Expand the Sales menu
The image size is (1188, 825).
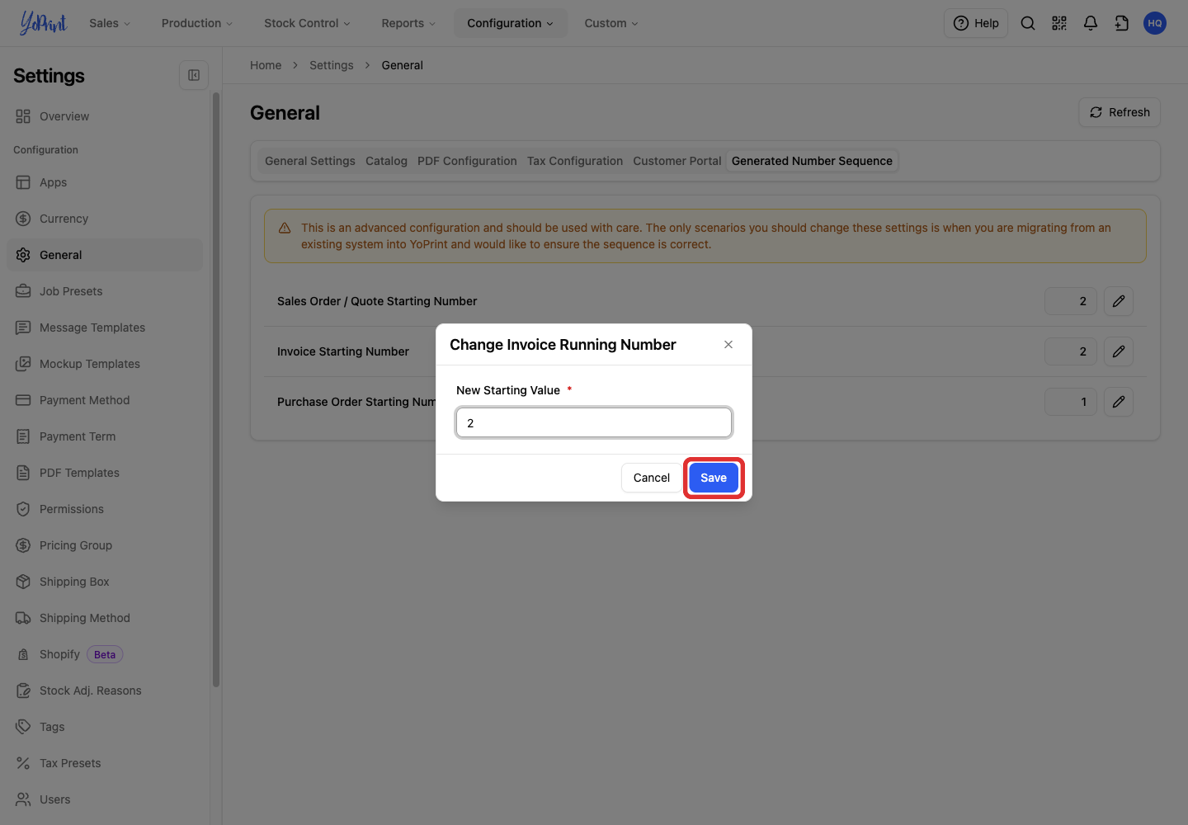(x=110, y=23)
